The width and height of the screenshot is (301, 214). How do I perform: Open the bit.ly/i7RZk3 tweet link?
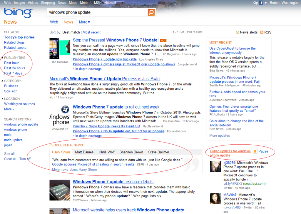[233, 183]
